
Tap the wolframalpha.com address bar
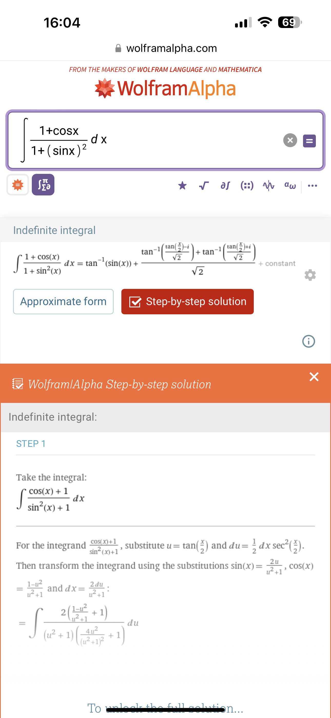(166, 48)
